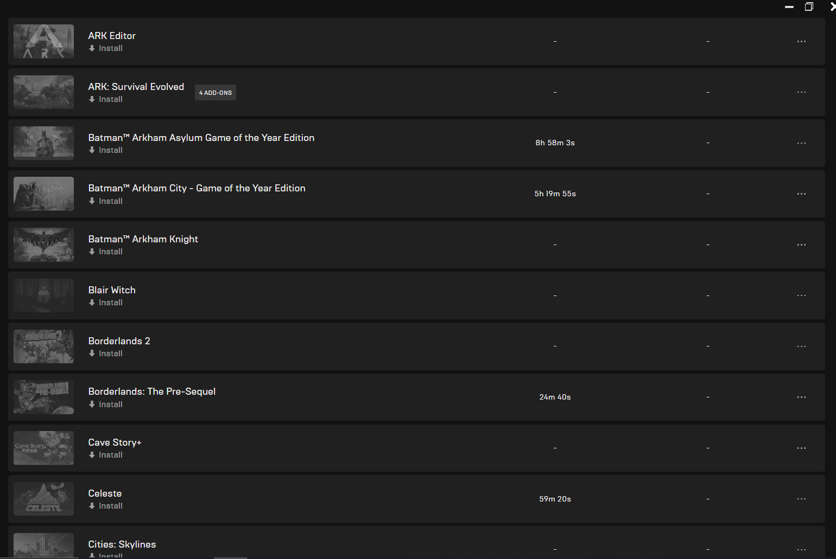The image size is (836, 559).
Task: Install Borderlands 2
Action: (106, 354)
